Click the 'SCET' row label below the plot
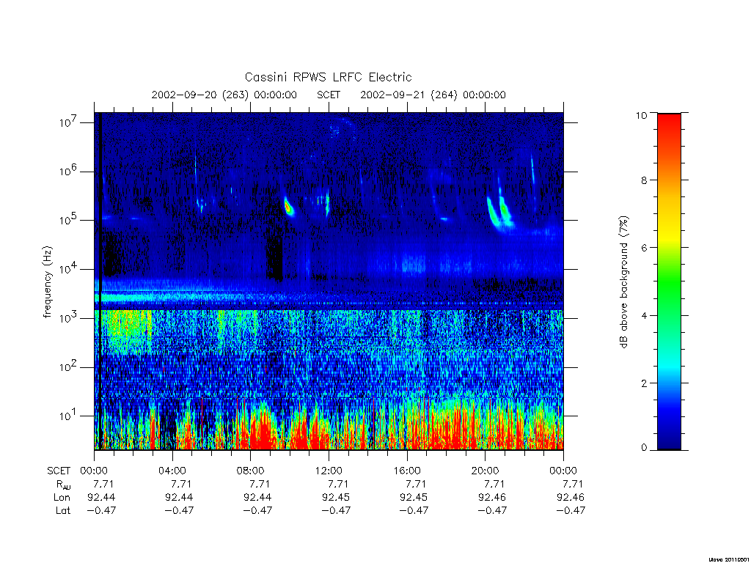 (59, 471)
